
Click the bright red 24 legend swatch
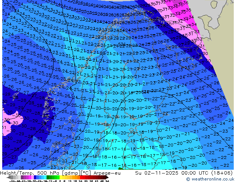[81, 177]
